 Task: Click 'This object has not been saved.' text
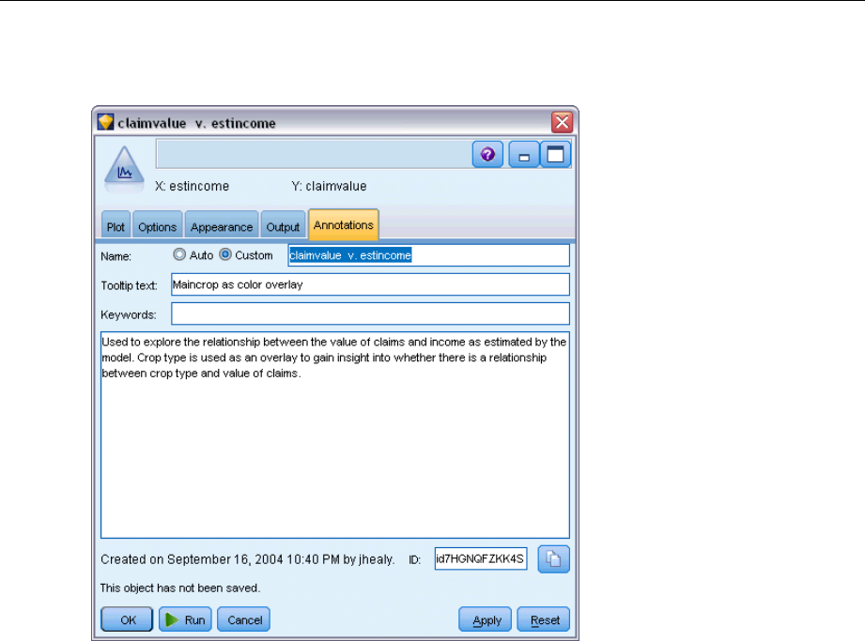click(179, 588)
